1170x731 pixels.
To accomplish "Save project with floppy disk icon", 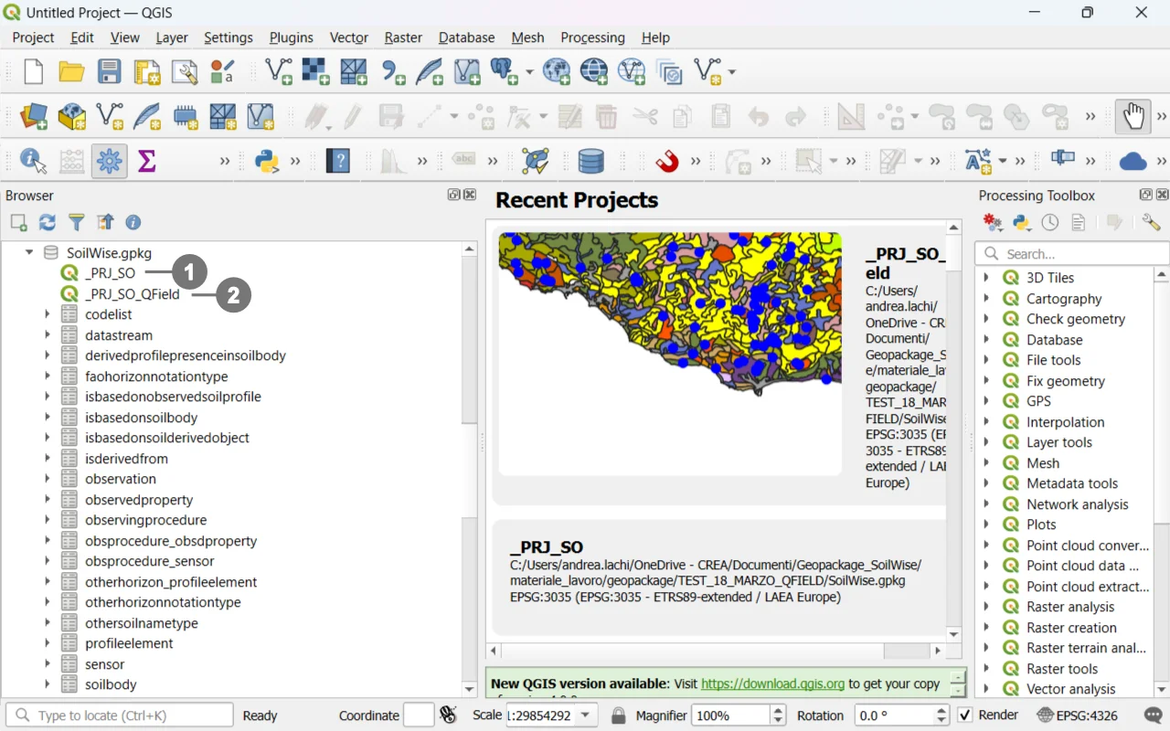I will click(110, 71).
